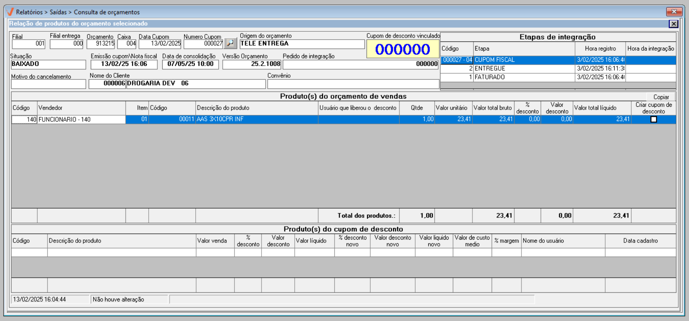The image size is (689, 321).
Task: Click the 'Descrição do produto' sales column header
Action: (x=256, y=108)
